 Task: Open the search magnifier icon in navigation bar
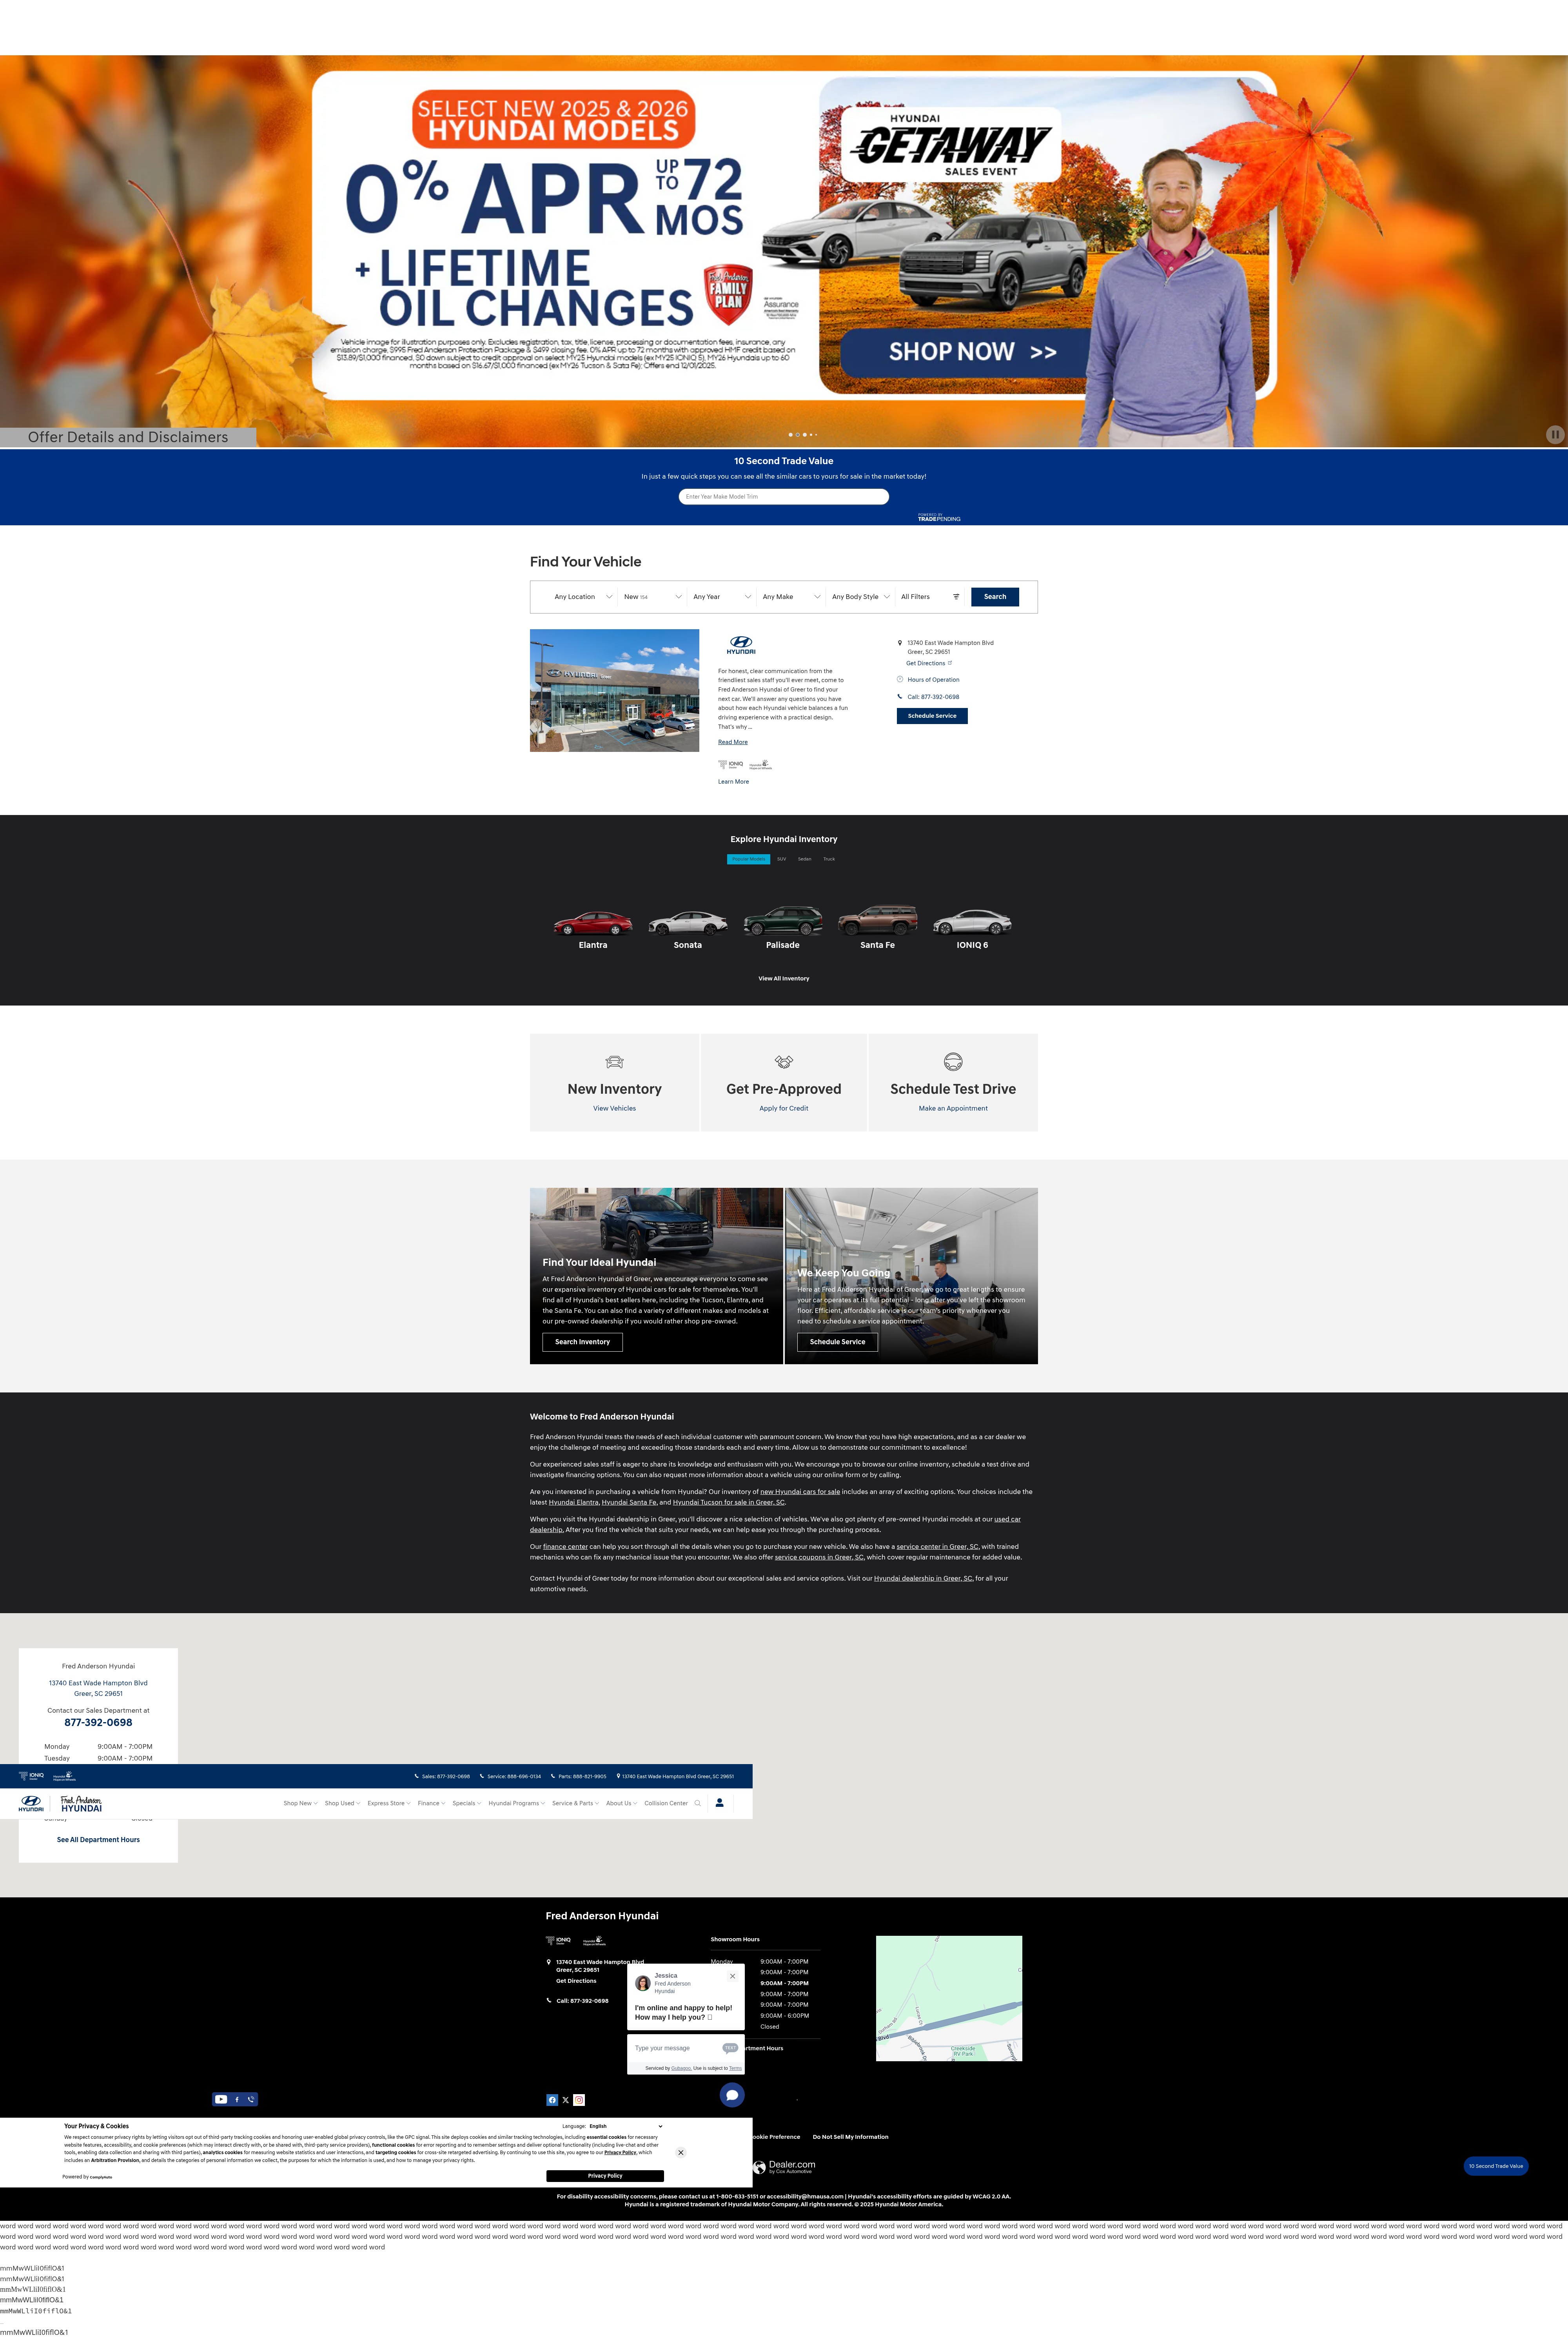[698, 1803]
